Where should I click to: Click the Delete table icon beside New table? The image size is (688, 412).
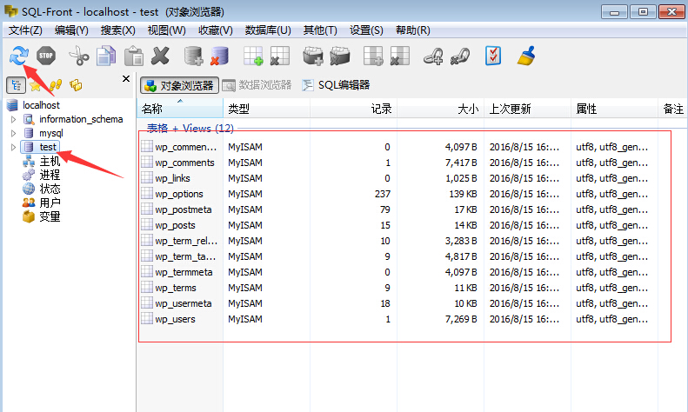279,56
